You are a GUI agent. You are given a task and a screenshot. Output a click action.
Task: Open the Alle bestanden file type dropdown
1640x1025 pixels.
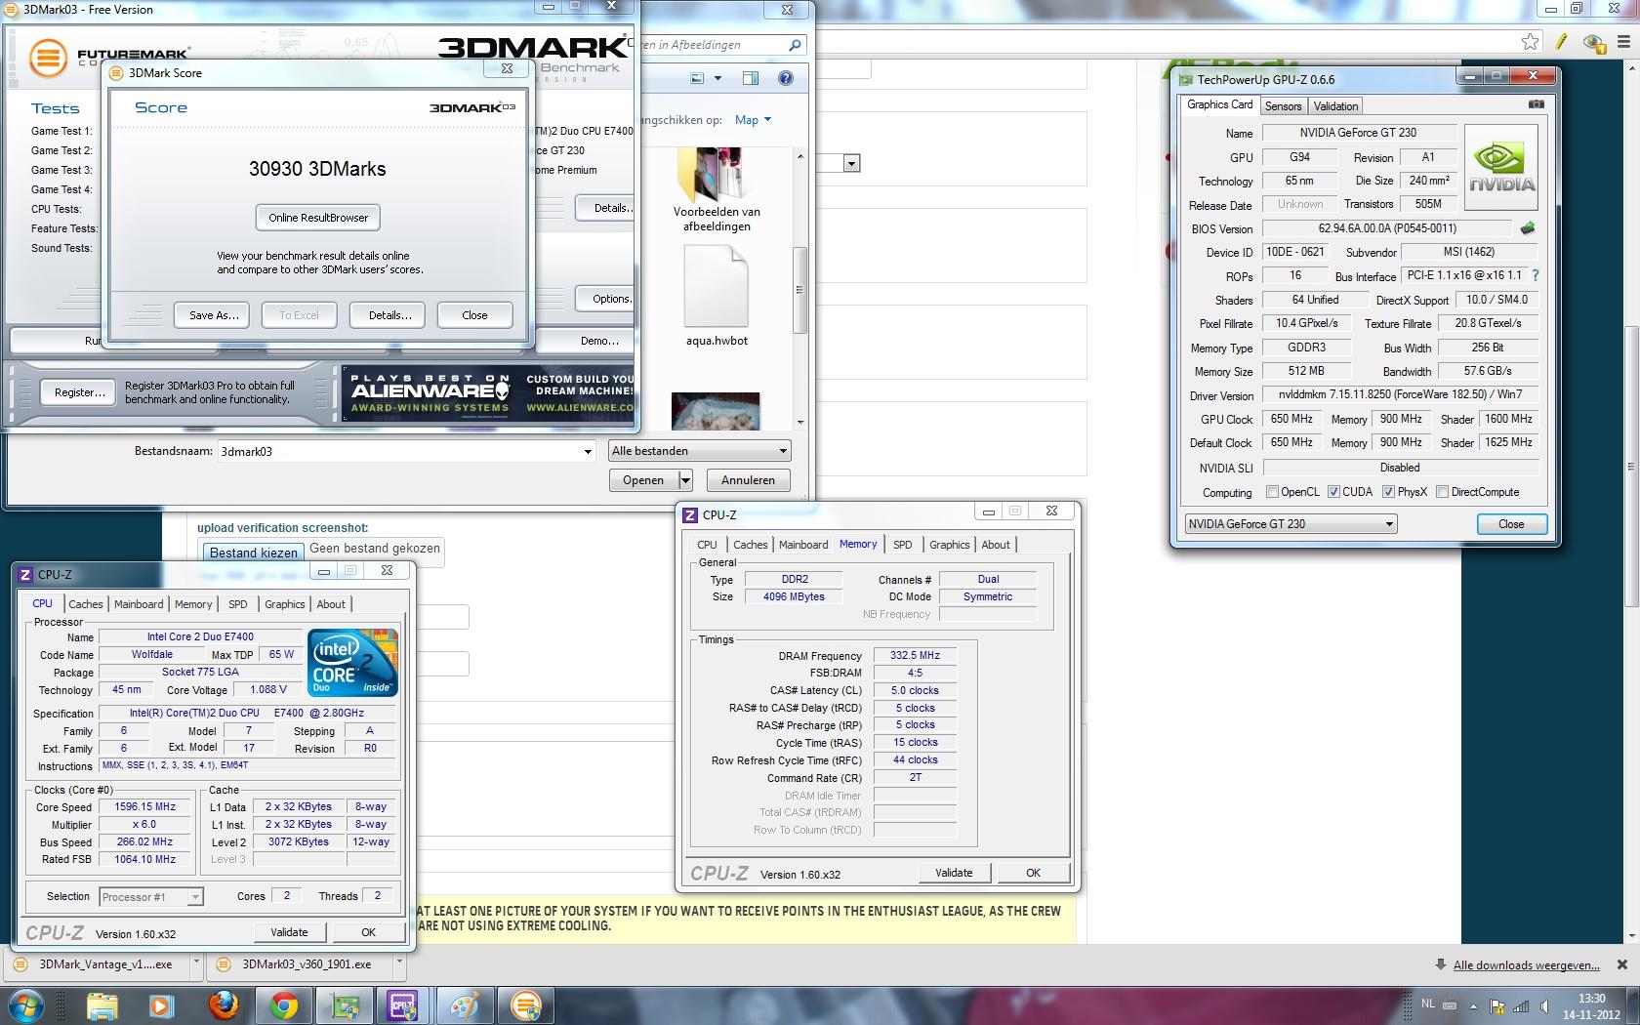[x=699, y=451]
